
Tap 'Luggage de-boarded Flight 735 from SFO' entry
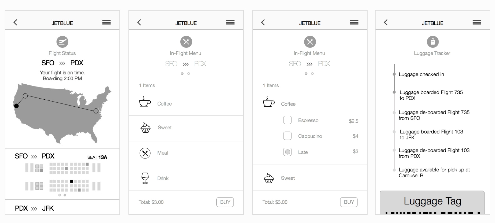tap(434, 115)
